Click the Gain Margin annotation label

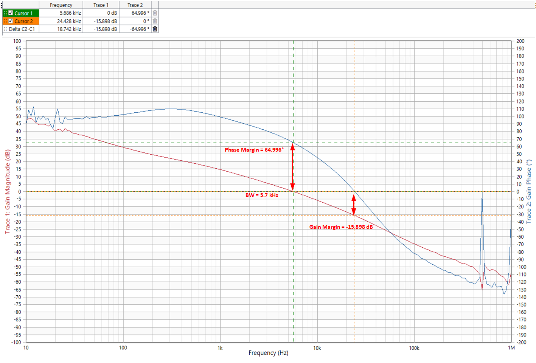point(341,227)
